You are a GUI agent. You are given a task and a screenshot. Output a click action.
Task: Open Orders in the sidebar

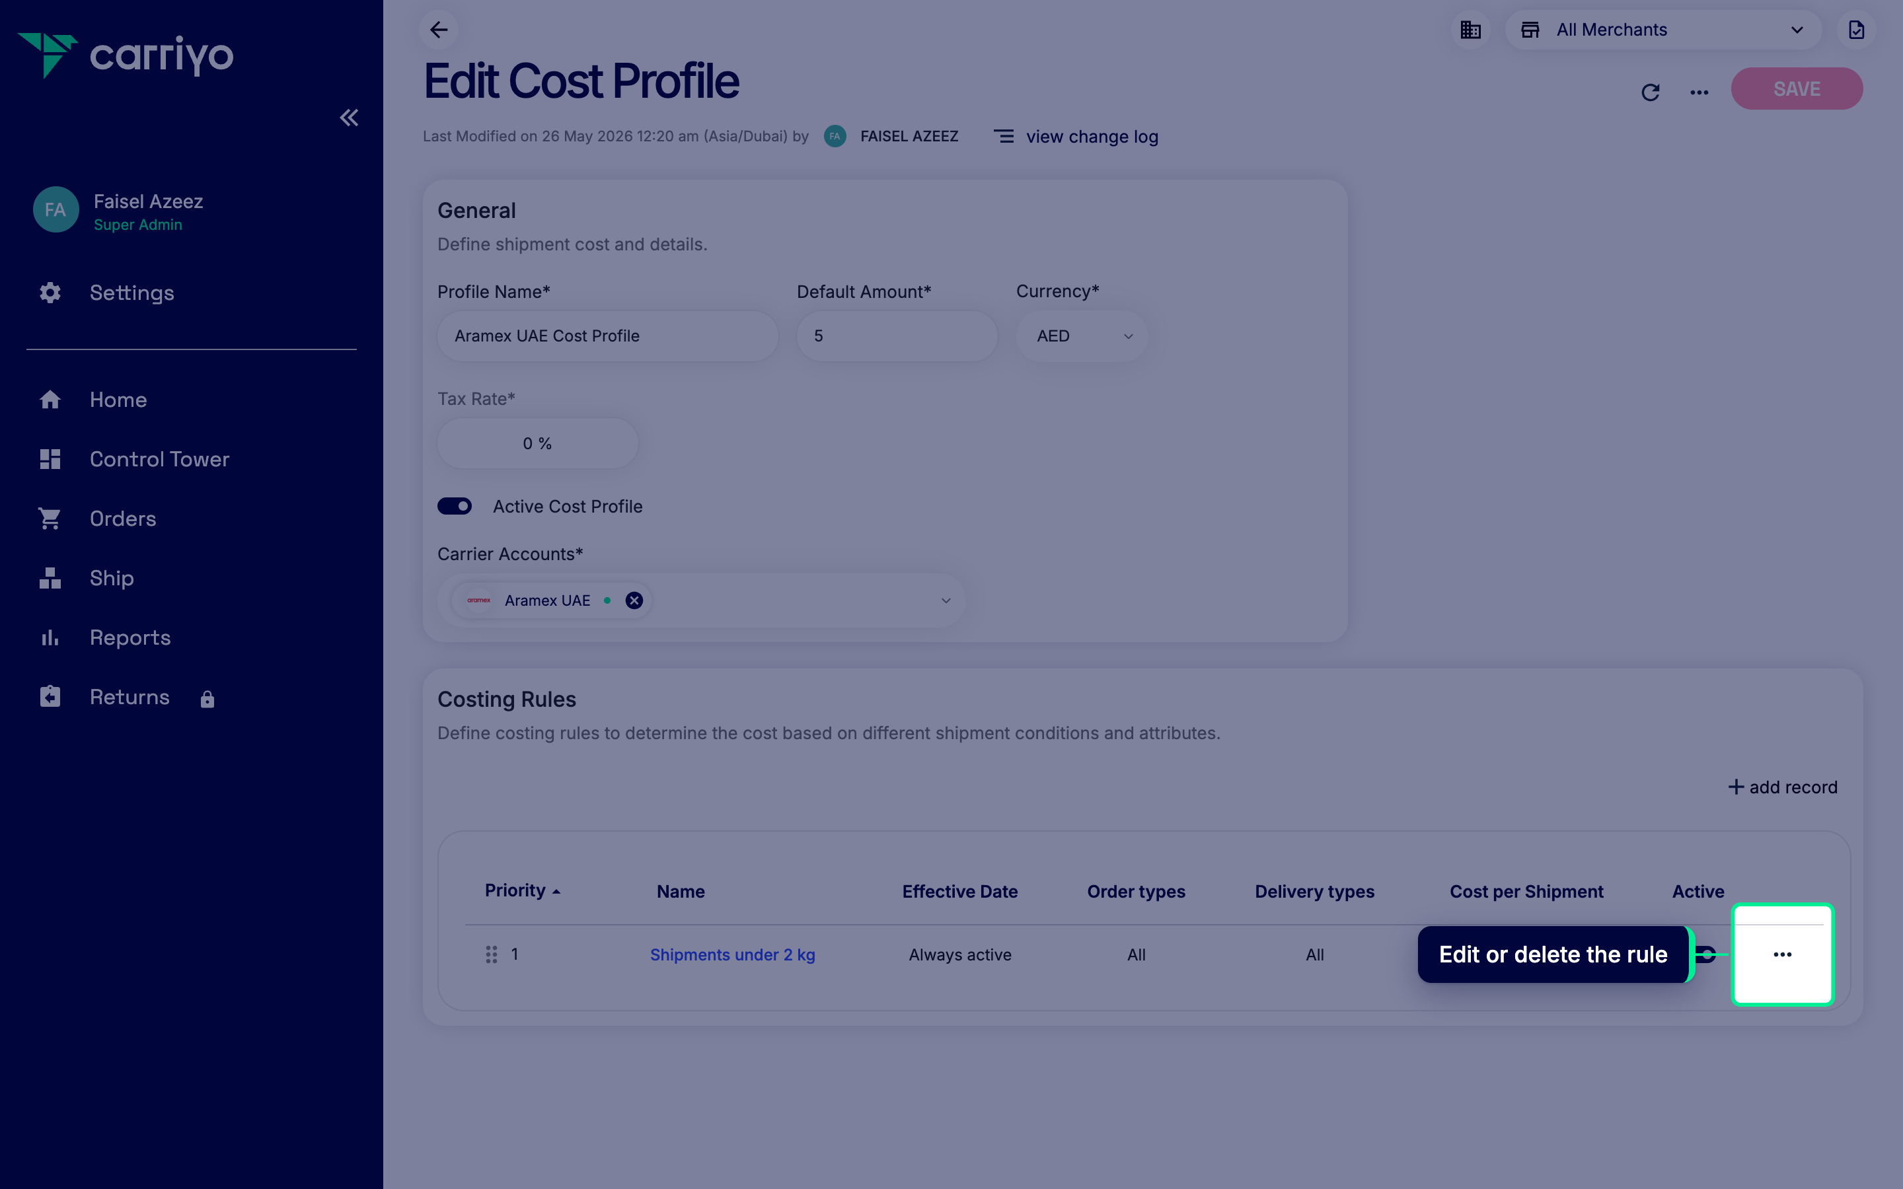pyautogui.click(x=123, y=519)
